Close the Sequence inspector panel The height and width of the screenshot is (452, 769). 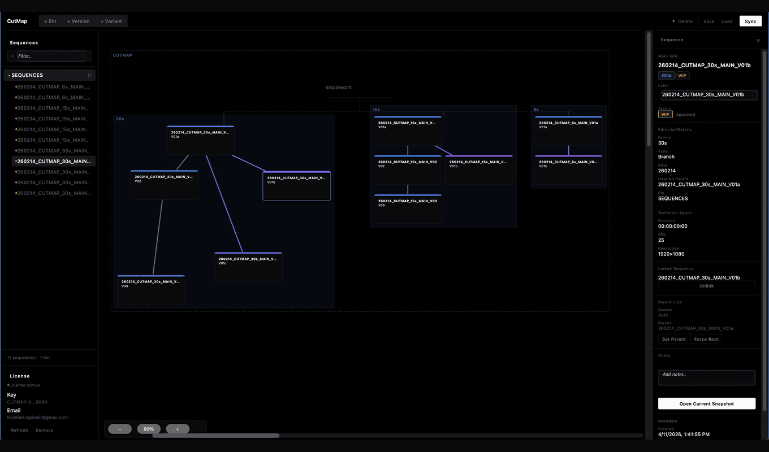[758, 41]
